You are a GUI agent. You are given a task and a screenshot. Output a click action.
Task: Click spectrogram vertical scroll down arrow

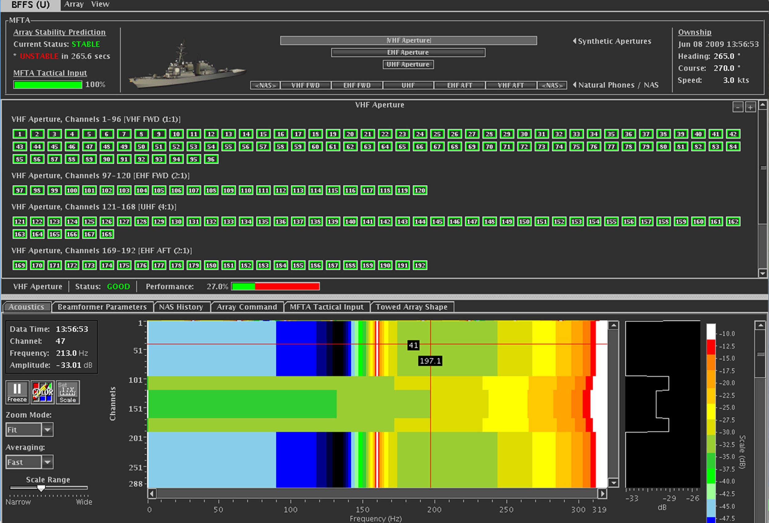[613, 483]
